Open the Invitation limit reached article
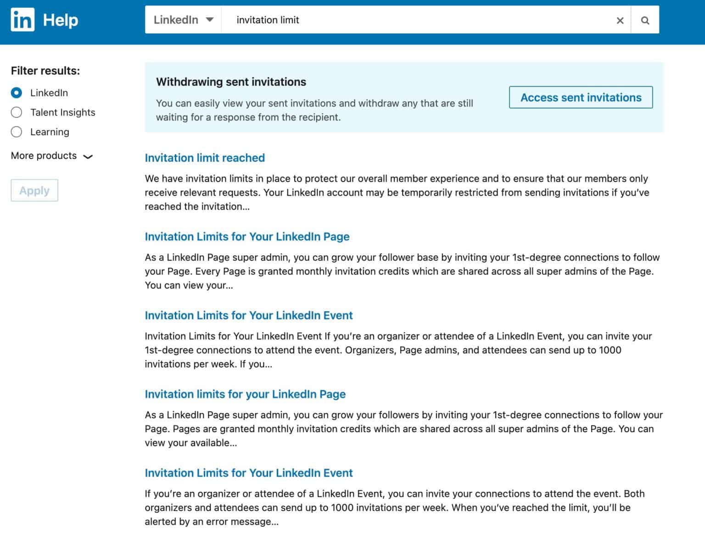This screenshot has height=534, width=705. [205, 158]
